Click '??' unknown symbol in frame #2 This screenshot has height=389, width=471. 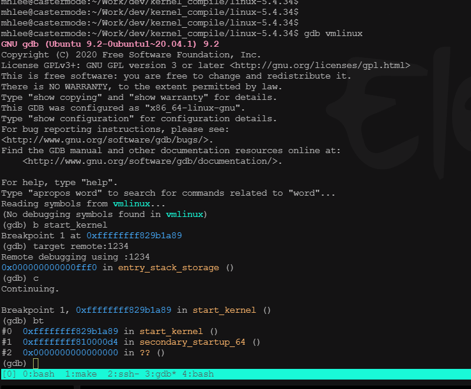pyautogui.click(x=145, y=352)
